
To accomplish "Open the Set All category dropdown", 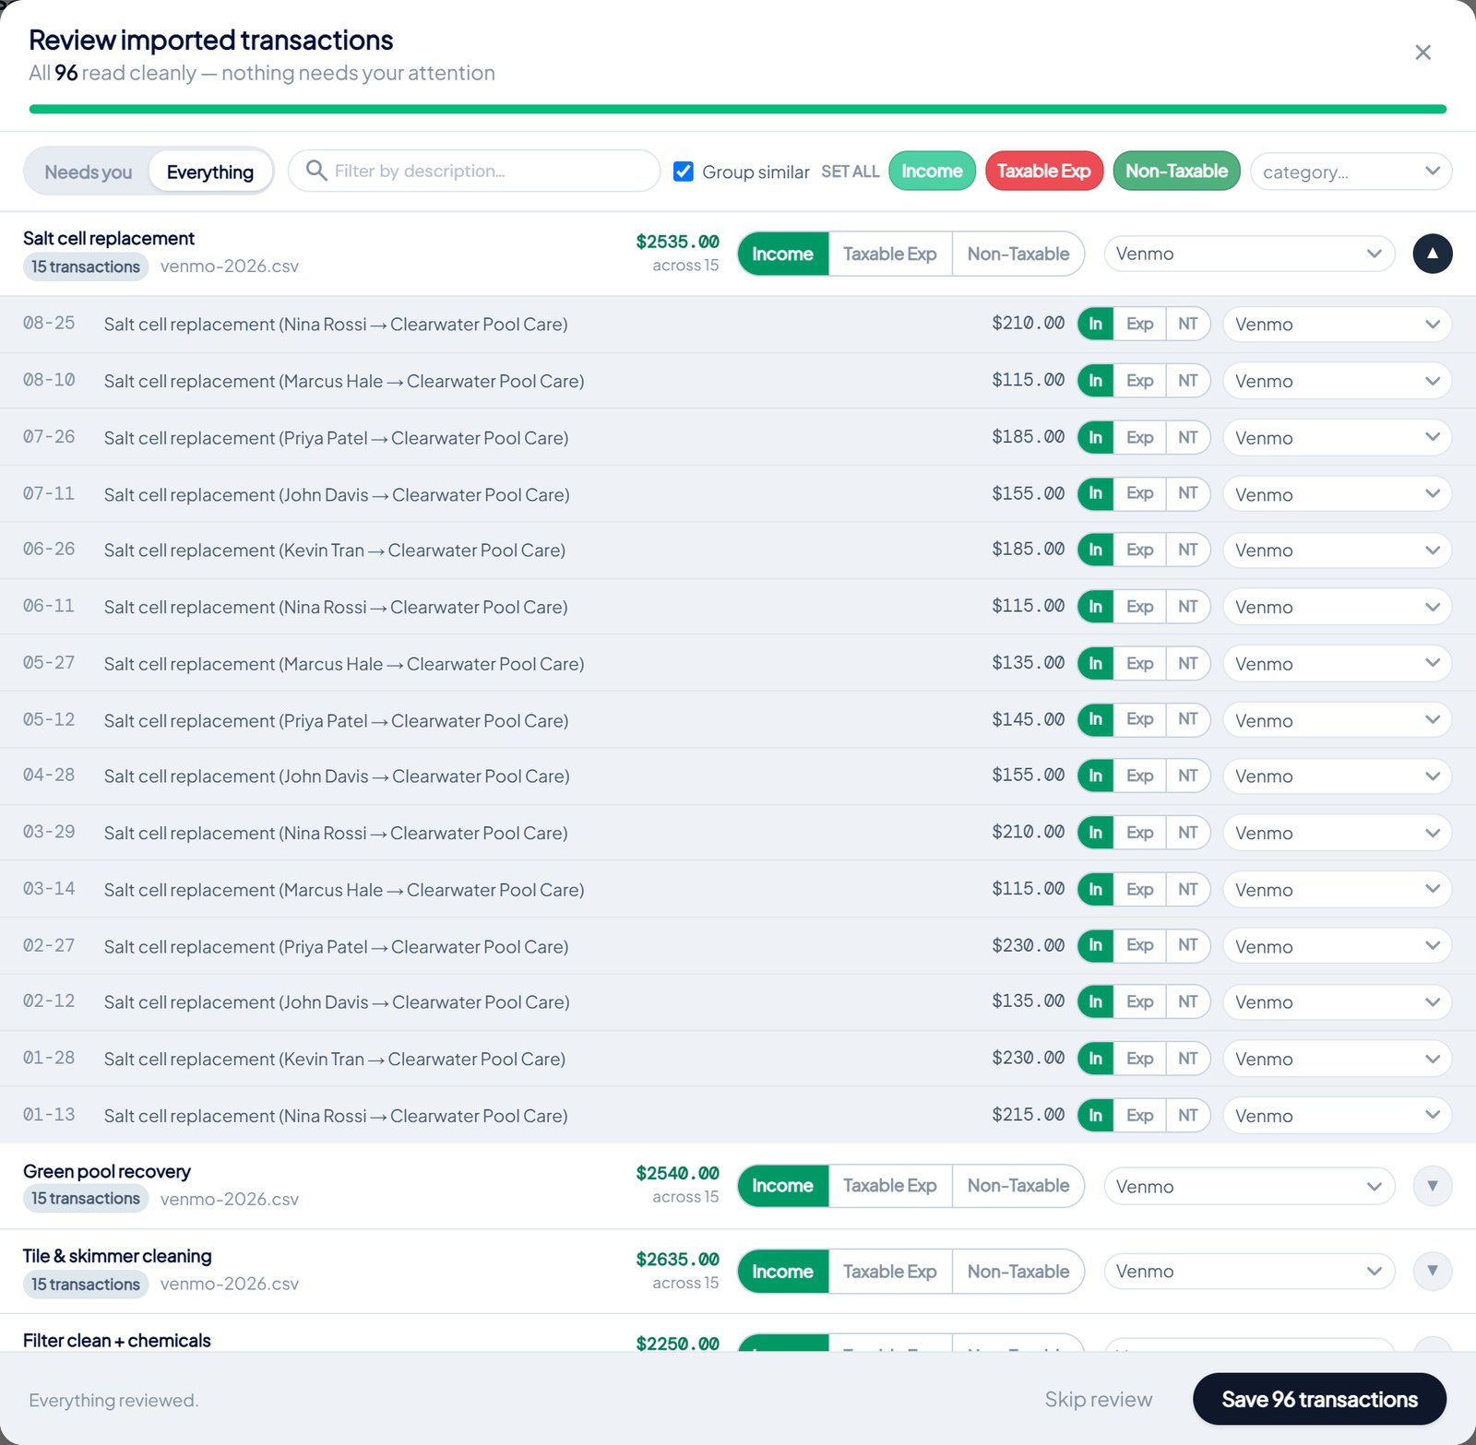I will click(x=1351, y=172).
